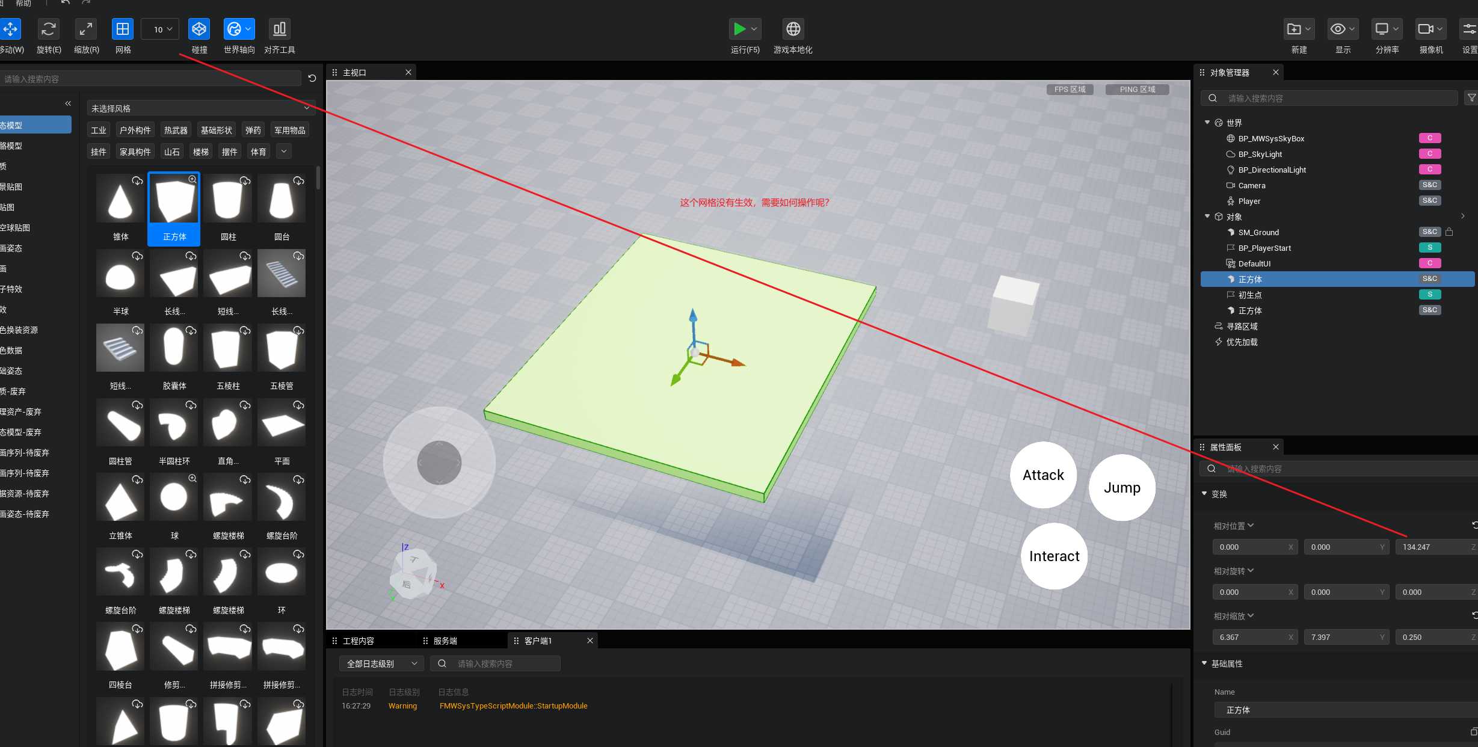Collapse the asset category sidebar
Image resolution: width=1478 pixels, height=747 pixels.
[68, 103]
